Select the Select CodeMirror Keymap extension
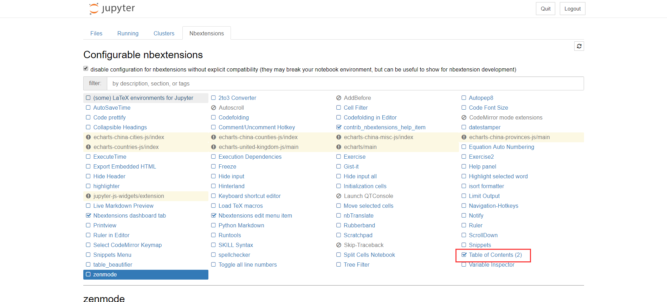667x302 pixels. pos(128,245)
